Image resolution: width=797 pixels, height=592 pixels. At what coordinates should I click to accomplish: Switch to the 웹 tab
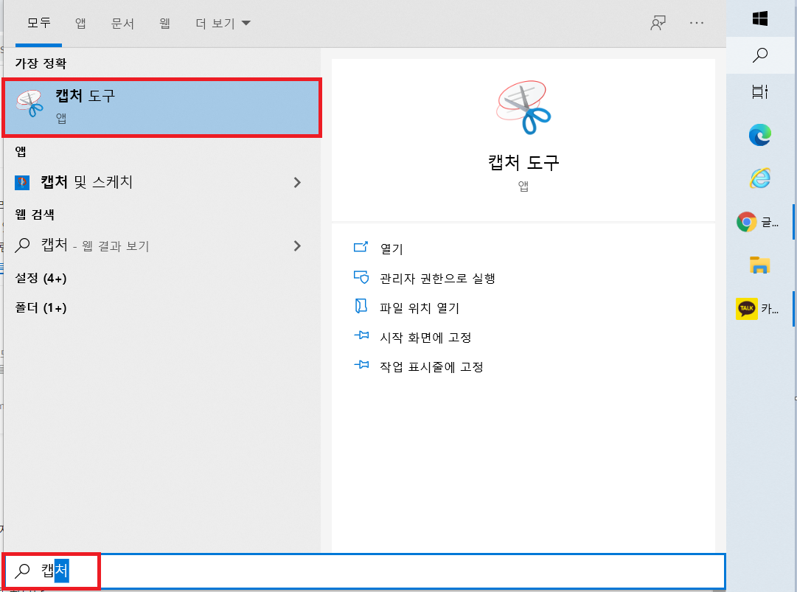(164, 24)
